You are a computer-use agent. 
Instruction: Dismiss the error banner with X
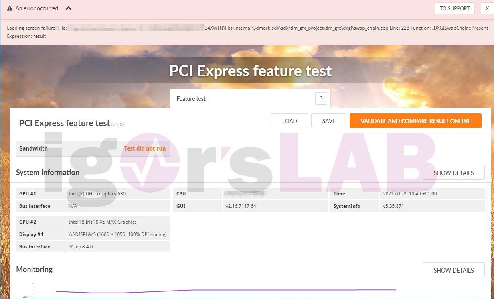pyautogui.click(x=487, y=8)
